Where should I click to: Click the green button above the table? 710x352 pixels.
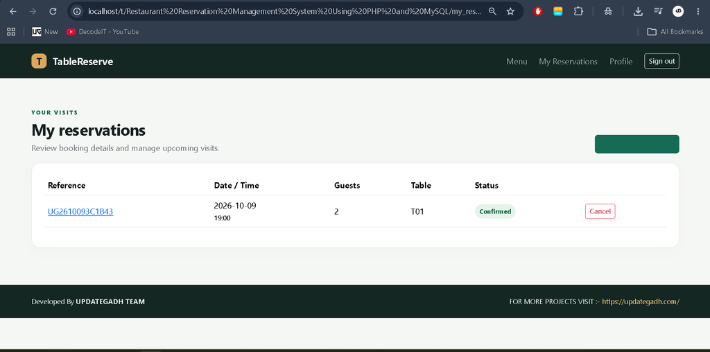pos(637,144)
